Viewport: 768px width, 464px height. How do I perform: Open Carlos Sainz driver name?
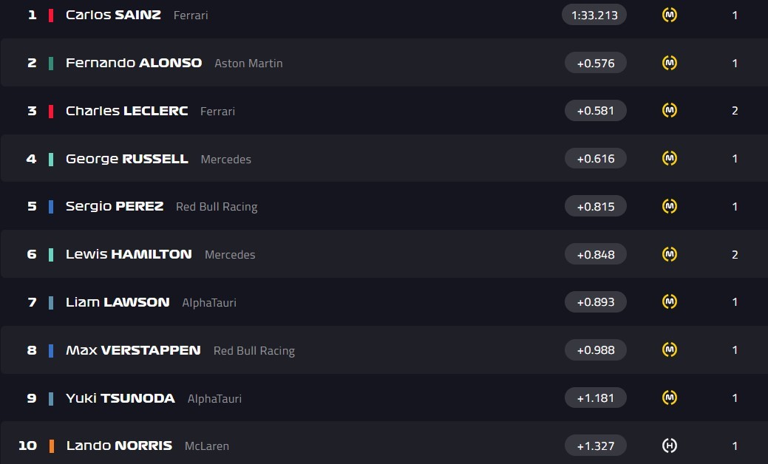click(113, 15)
